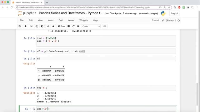Click the green extension icon in browser toolbar
The width and height of the screenshot is (200, 112).
184,7
